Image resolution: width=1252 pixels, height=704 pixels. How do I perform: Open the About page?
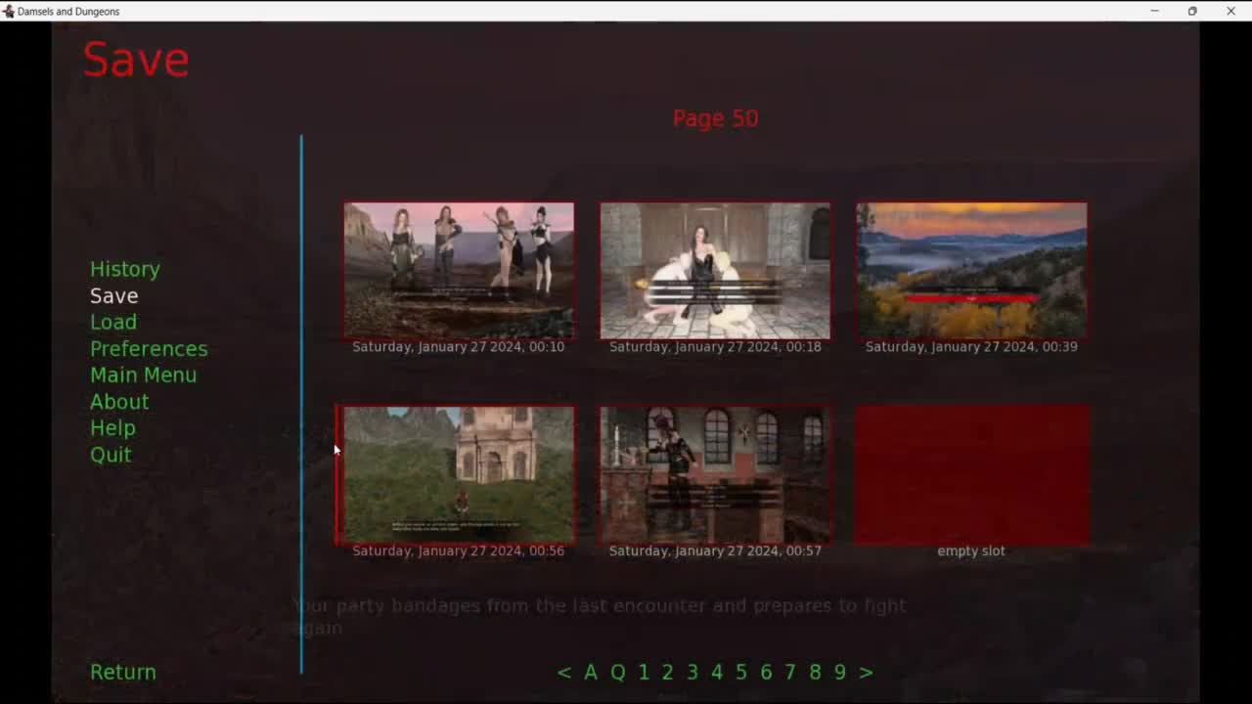[x=119, y=402]
